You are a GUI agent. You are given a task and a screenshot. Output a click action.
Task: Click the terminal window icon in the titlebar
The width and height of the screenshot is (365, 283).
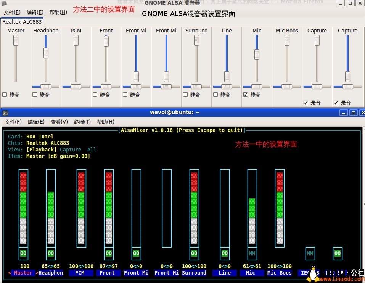[x=5, y=113]
